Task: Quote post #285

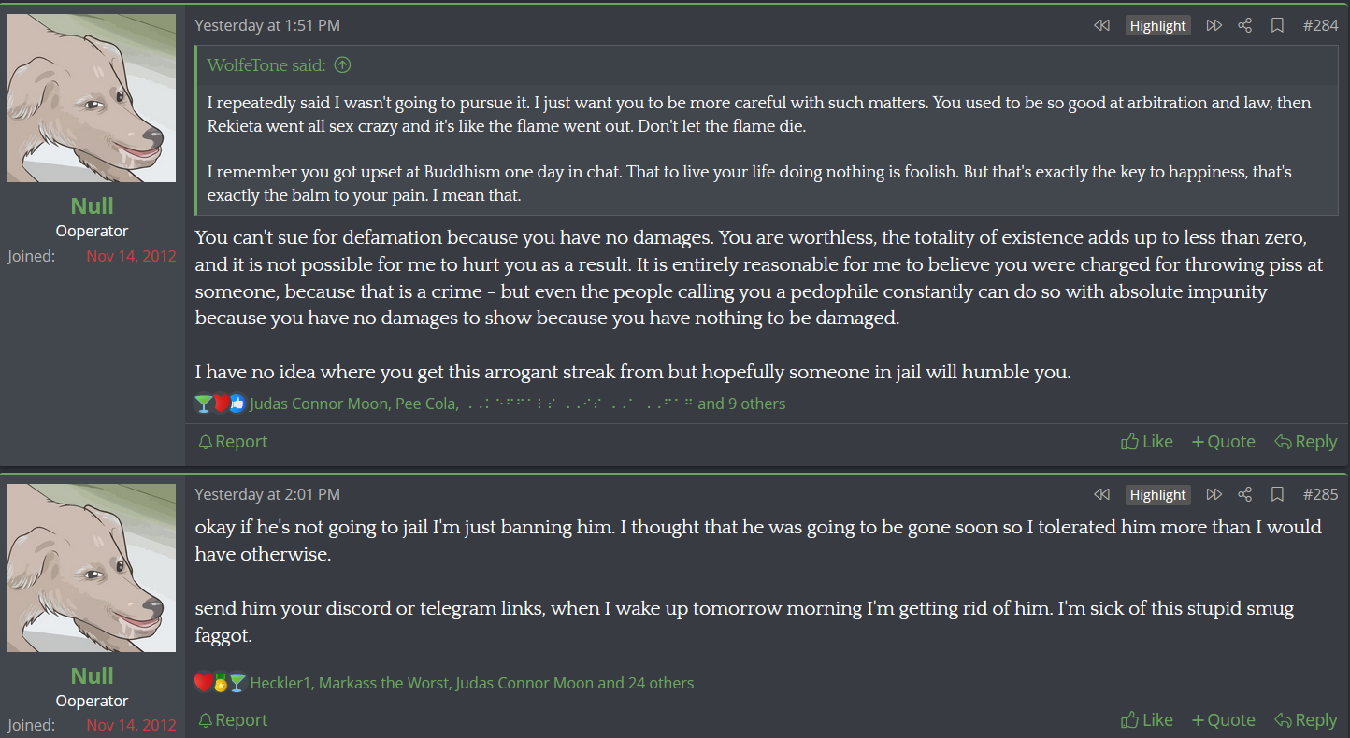Action: pyautogui.click(x=1223, y=720)
